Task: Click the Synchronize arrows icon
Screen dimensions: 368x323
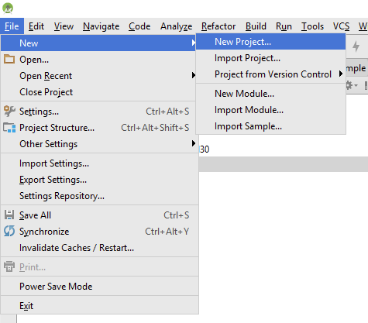Action: pos(9,231)
